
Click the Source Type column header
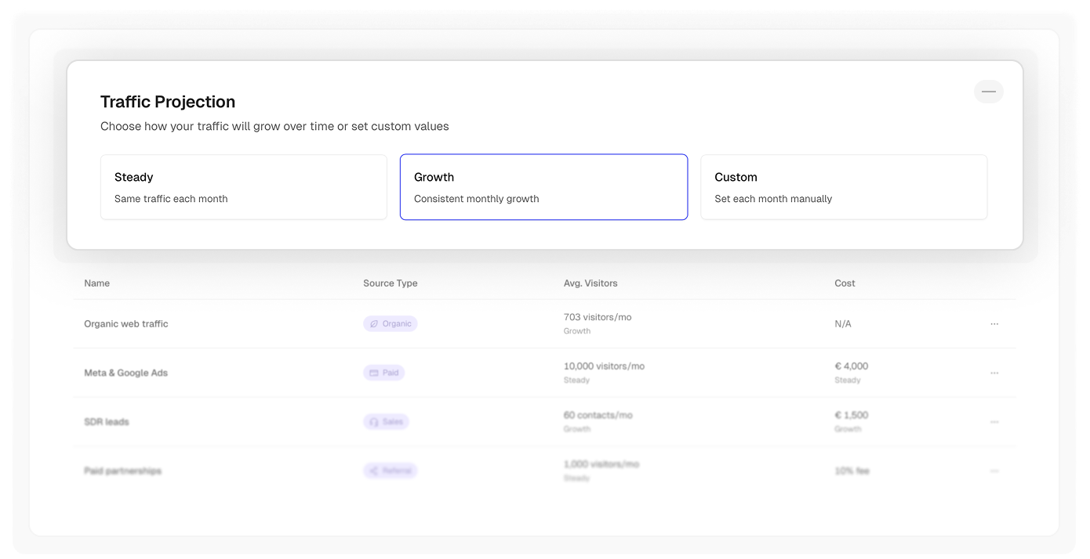tap(390, 283)
